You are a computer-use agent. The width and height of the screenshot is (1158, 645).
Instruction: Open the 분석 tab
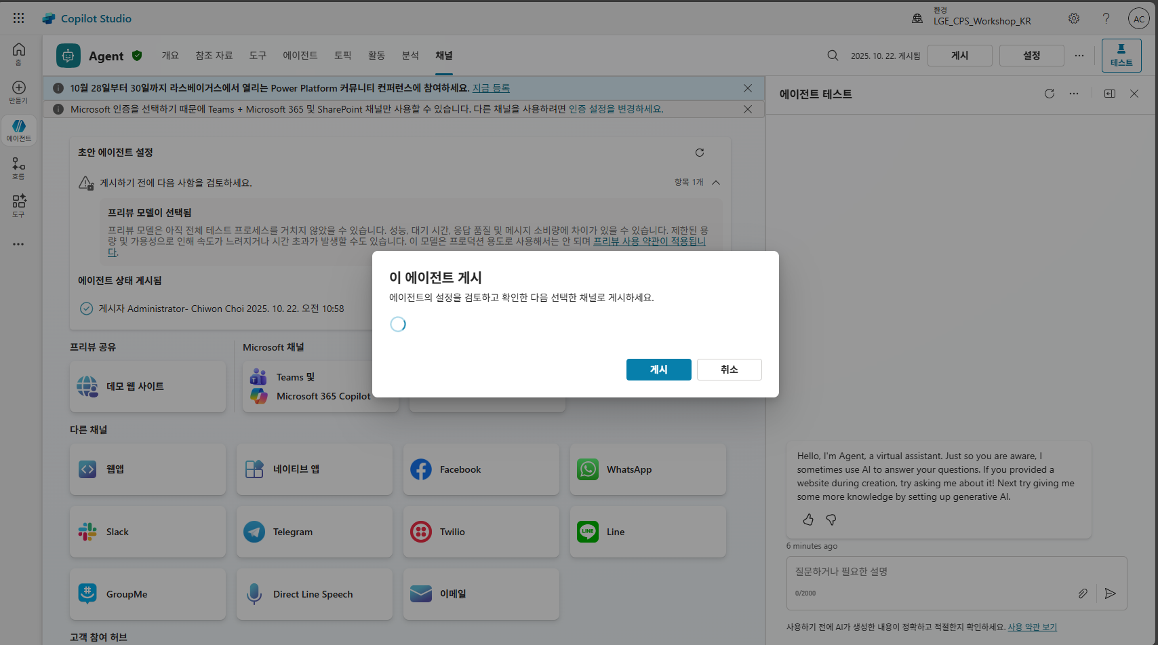tap(410, 56)
